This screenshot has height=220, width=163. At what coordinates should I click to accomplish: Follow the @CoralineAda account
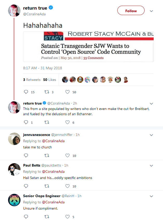click(131, 11)
